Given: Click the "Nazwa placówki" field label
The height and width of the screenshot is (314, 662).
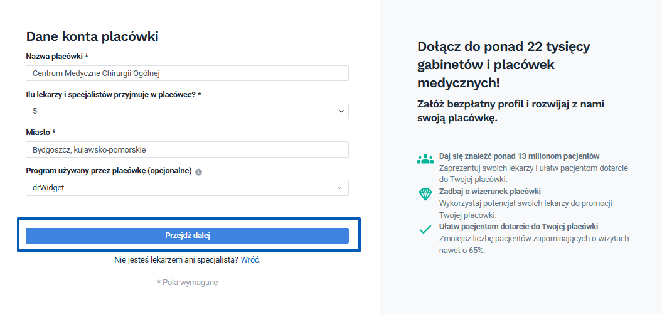Looking at the screenshot, I should point(57,57).
